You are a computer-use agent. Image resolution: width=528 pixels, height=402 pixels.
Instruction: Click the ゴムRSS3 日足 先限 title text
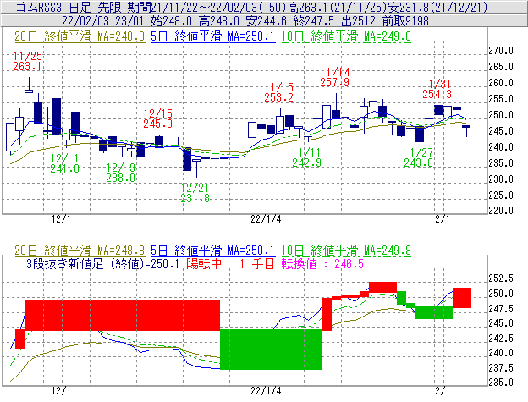point(69,7)
